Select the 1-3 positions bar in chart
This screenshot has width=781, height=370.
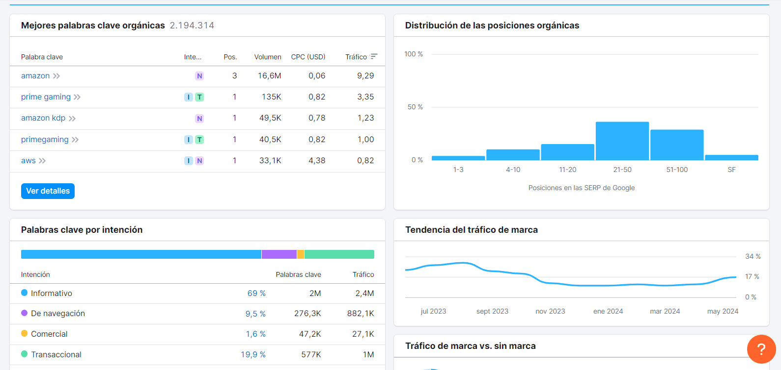(x=458, y=158)
